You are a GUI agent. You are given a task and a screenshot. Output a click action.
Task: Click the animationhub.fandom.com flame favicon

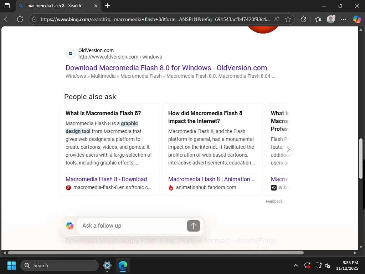point(171,188)
